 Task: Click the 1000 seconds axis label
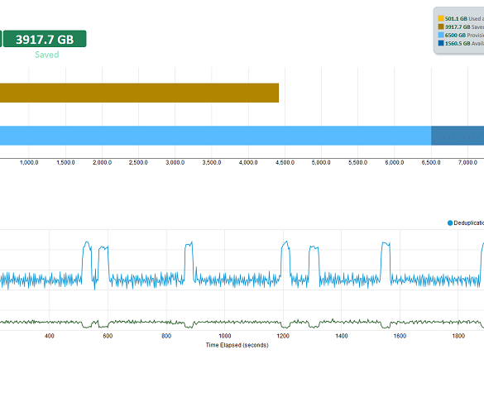coord(225,336)
